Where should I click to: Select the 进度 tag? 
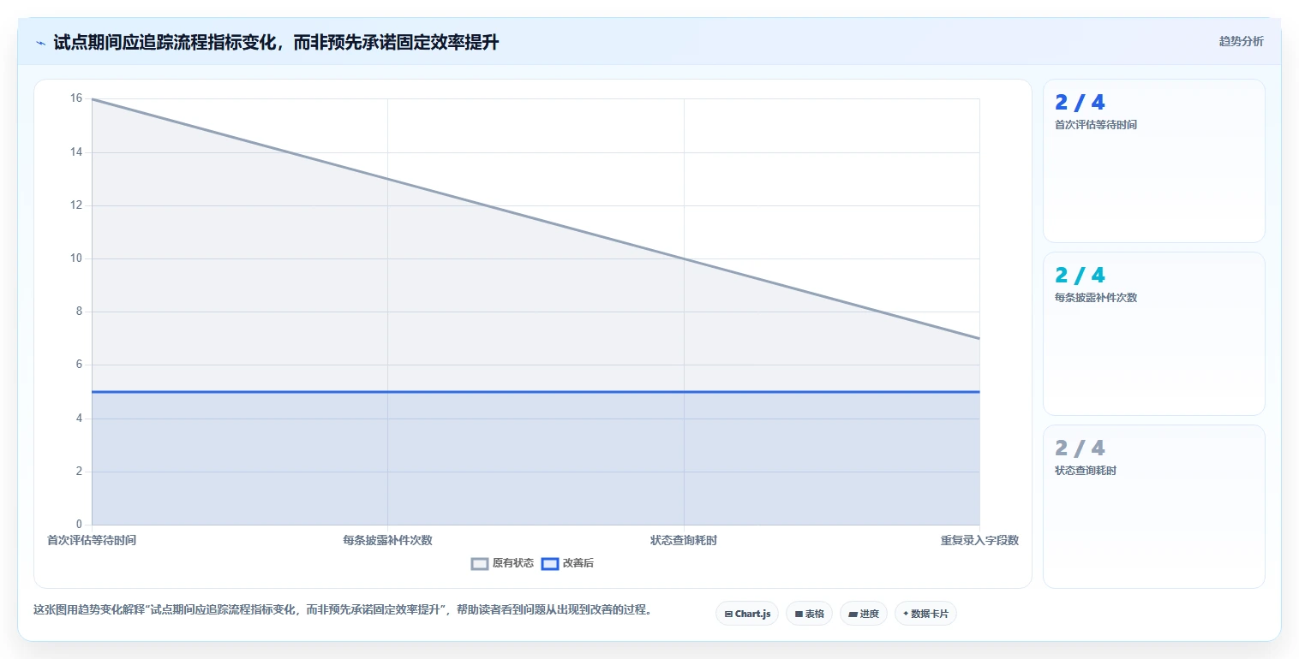pos(864,614)
